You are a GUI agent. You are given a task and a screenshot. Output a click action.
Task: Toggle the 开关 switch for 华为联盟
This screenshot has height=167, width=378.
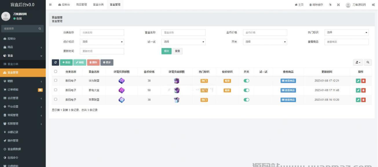[247, 81]
